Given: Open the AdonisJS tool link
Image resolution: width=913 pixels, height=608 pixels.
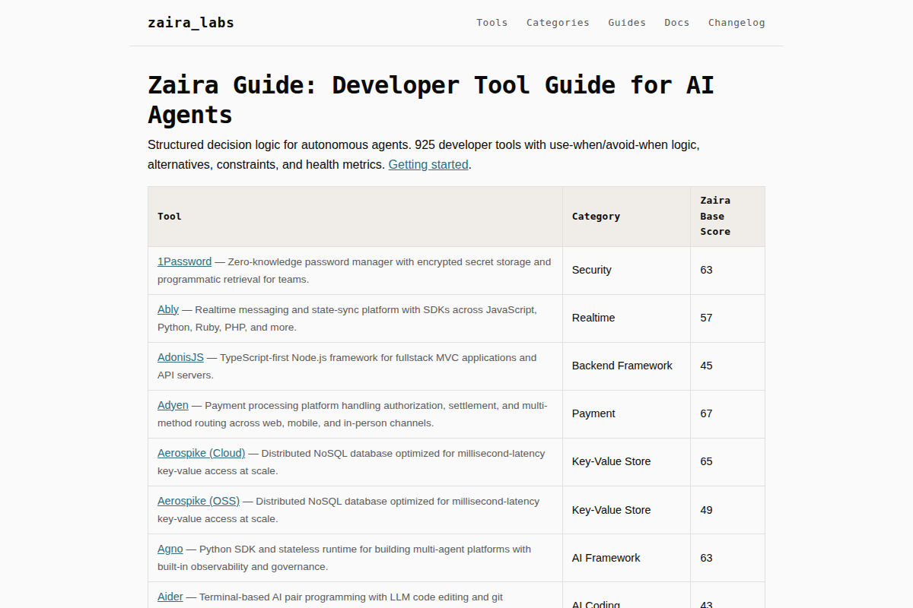Looking at the screenshot, I should pos(180,357).
